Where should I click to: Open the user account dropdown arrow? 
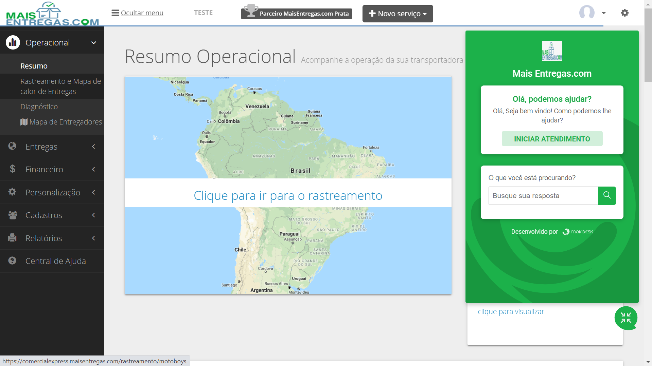tap(603, 13)
